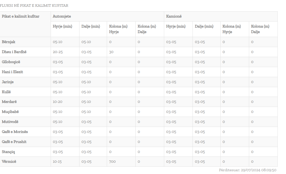Select the Jarinje row label

8,82
